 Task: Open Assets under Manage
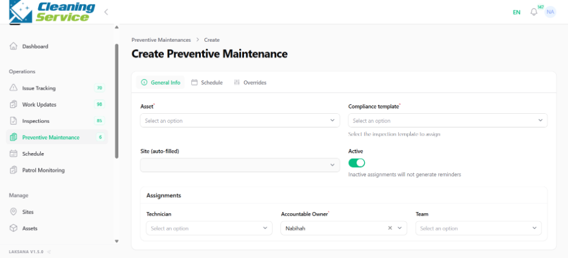57,228
